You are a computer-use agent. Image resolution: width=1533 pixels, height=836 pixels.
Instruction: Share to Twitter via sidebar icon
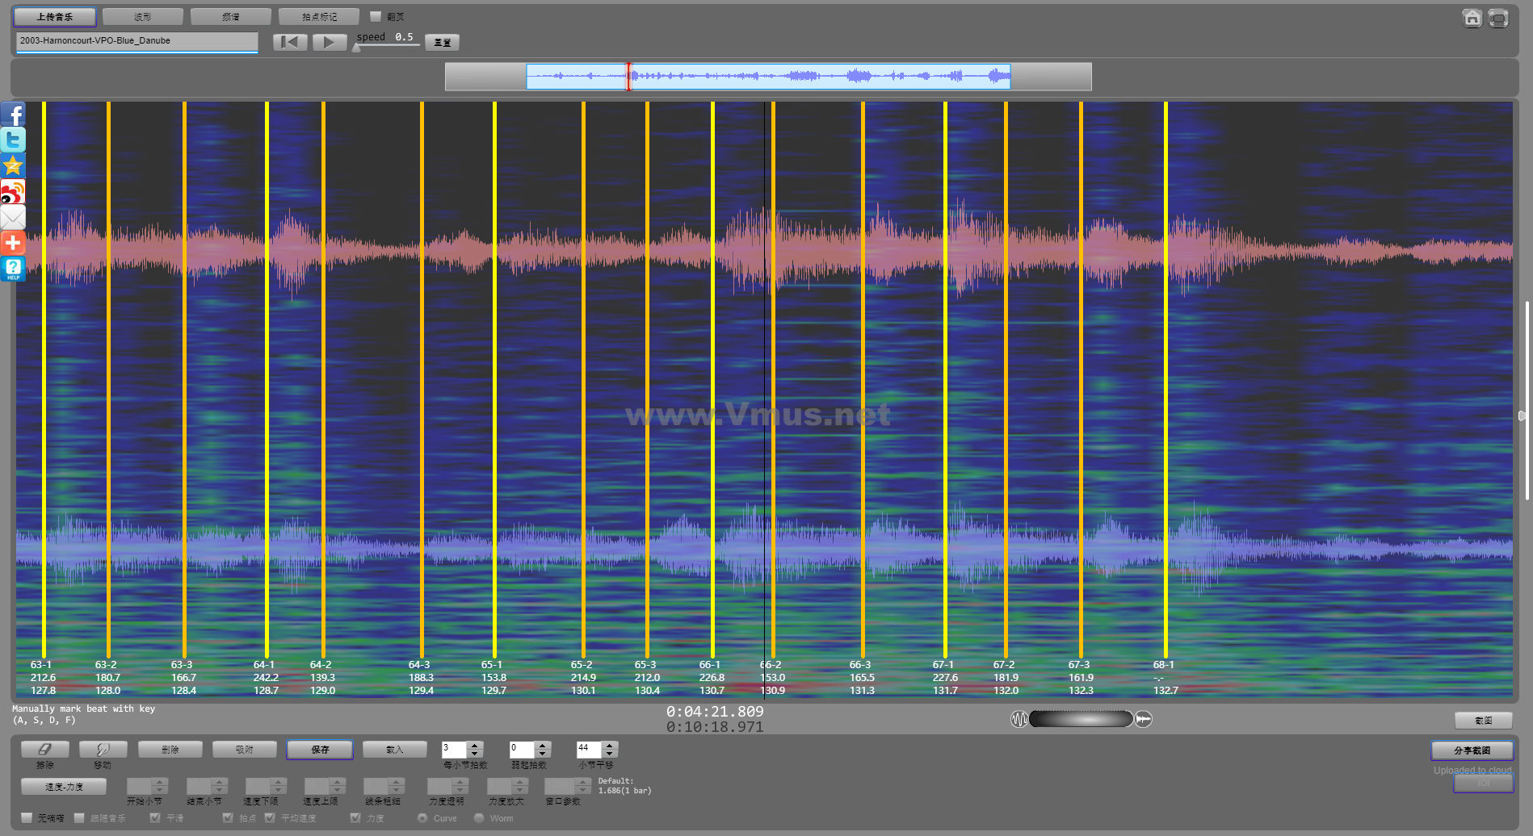[x=13, y=140]
